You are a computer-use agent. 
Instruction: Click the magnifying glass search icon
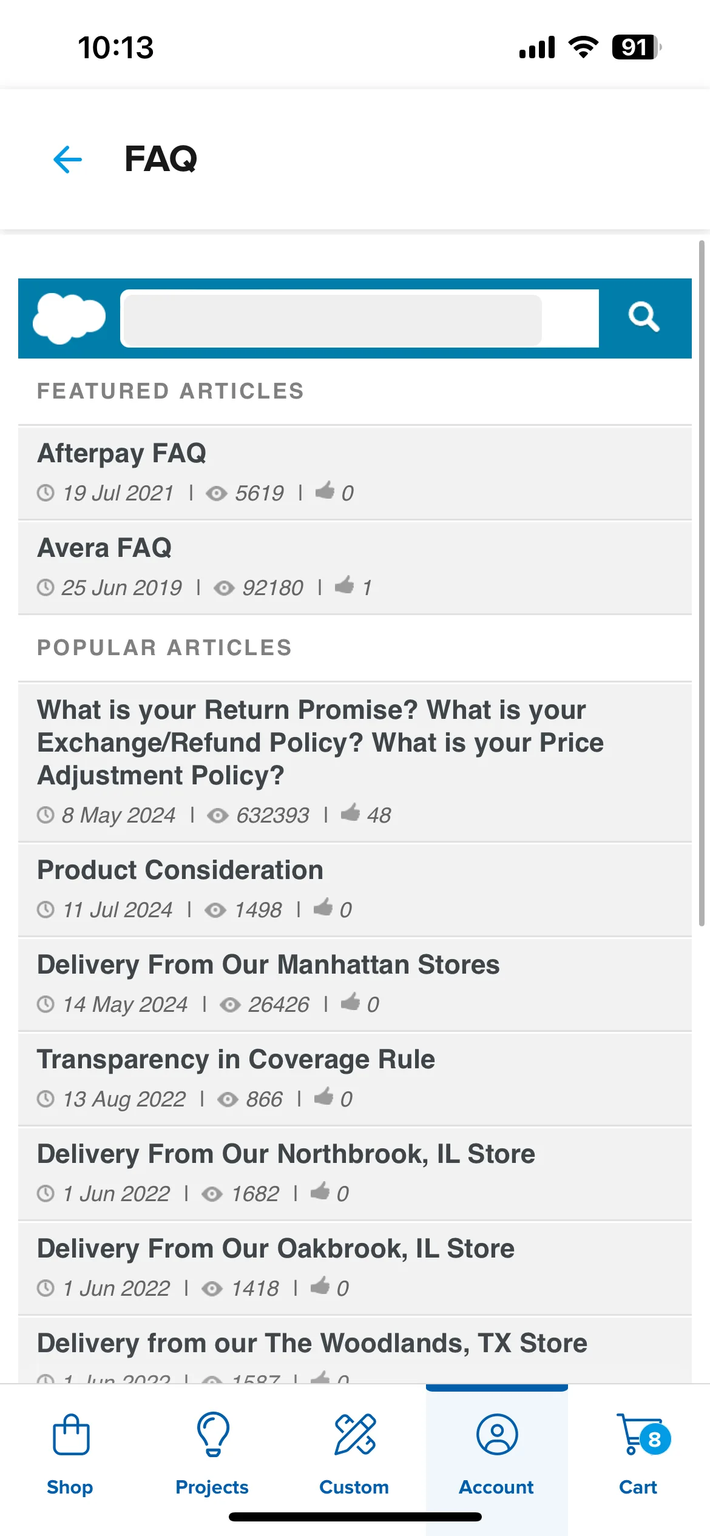coord(644,317)
